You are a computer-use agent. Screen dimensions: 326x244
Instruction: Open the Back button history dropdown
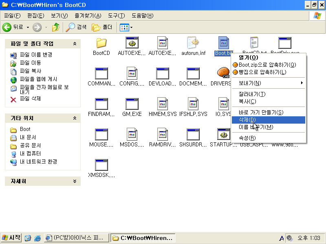click(28, 27)
